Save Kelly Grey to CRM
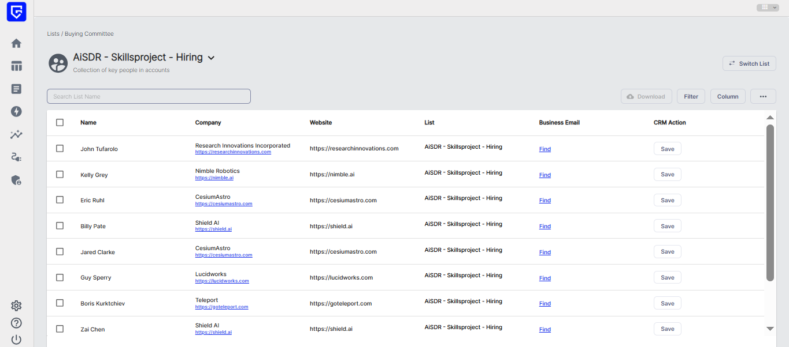Viewport: 789px width, 347px height. tap(668, 174)
